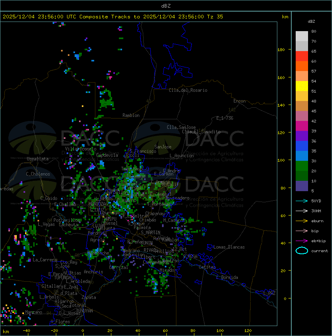Pick the magenta 42 dBZ color swatch
The height and width of the screenshot is (336, 332).
click(x=302, y=126)
